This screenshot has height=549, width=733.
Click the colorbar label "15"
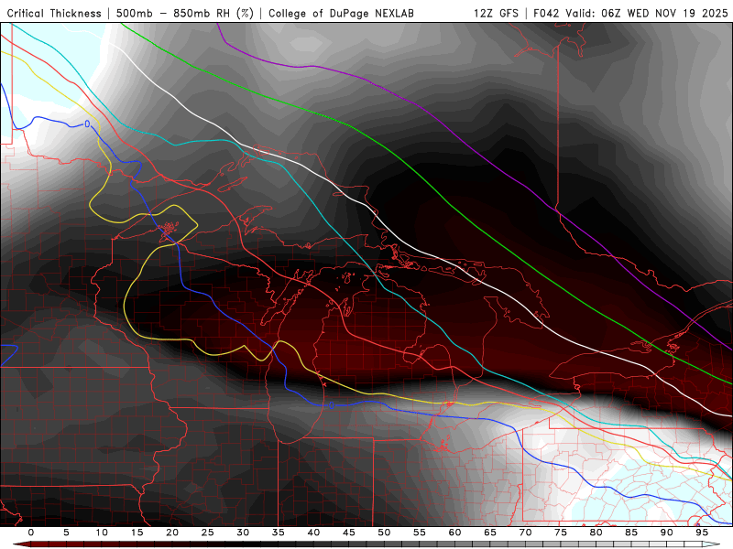pos(137,533)
